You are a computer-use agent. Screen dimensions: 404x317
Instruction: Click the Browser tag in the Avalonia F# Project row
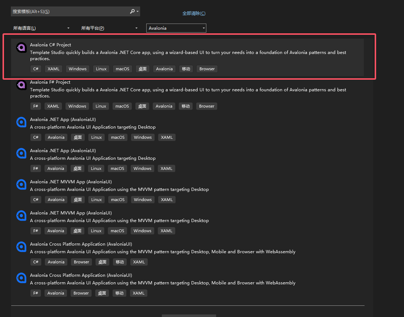point(207,106)
